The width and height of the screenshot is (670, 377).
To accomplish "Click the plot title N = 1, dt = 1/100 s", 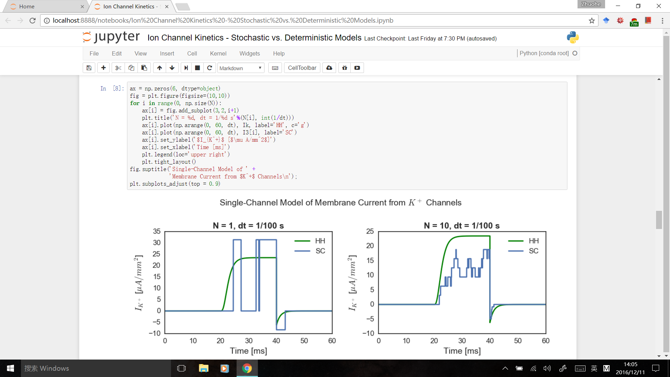I will tap(248, 226).
